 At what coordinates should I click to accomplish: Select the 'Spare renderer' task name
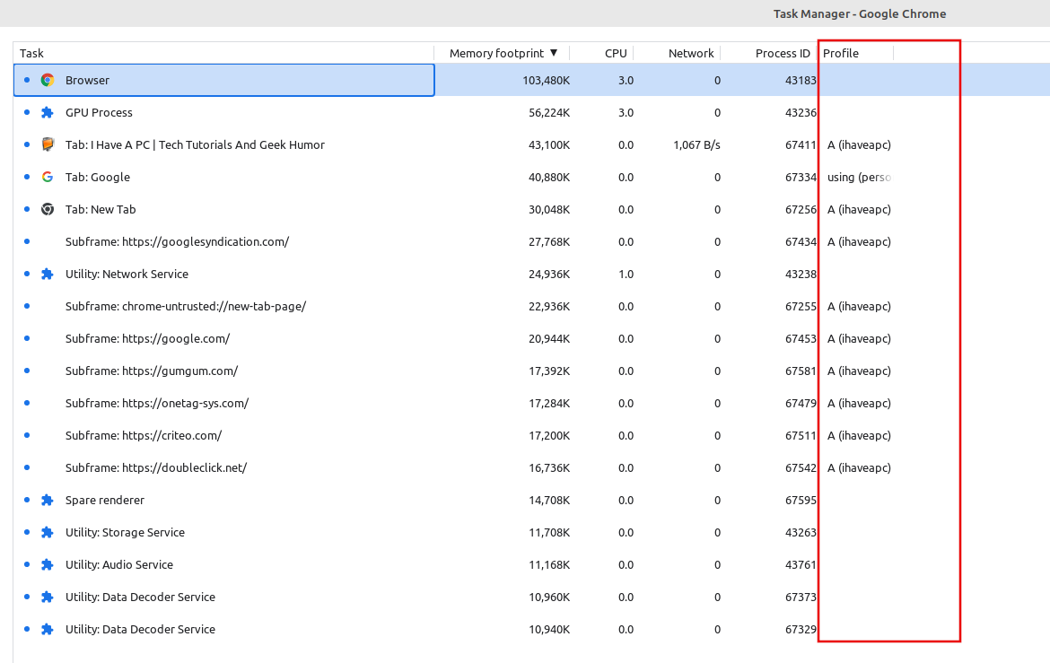[104, 501]
